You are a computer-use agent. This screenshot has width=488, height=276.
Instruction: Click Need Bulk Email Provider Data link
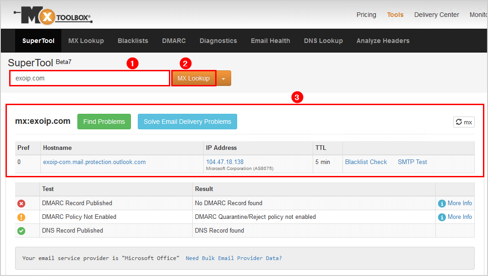(x=234, y=258)
